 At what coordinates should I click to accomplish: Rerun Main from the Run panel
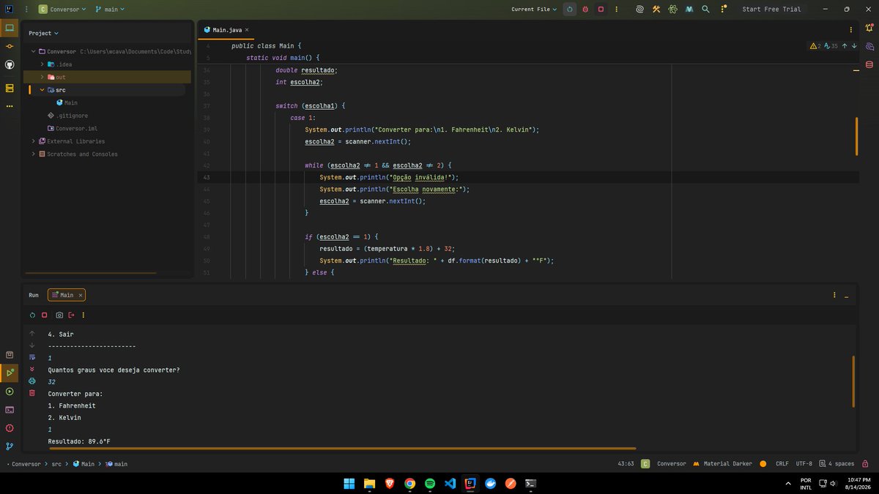32,315
